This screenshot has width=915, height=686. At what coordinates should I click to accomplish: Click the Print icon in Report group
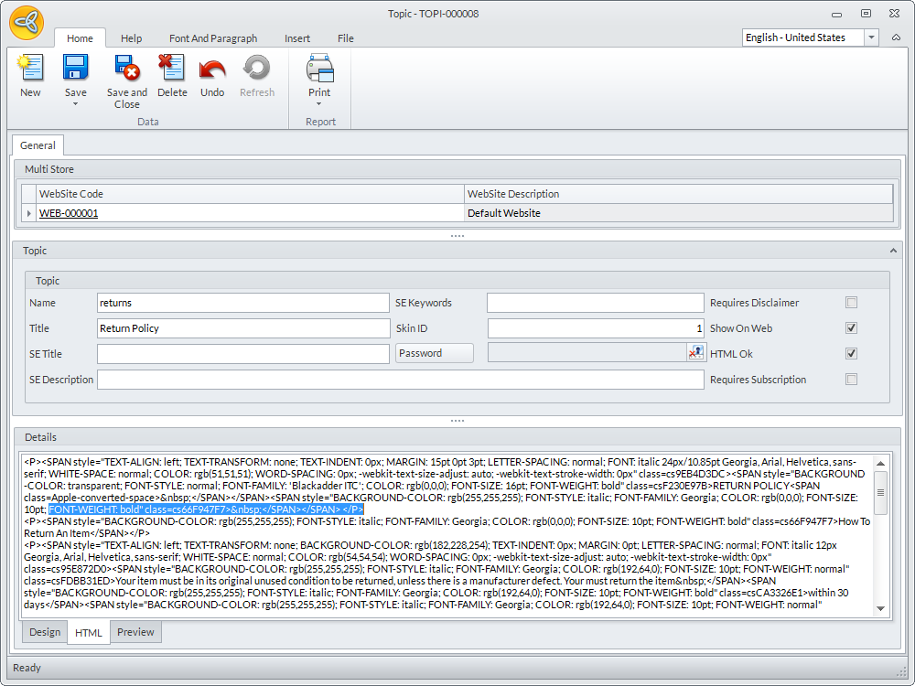tap(319, 70)
